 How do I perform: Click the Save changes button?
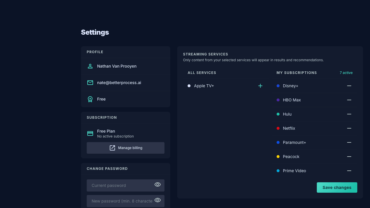pyautogui.click(x=337, y=187)
